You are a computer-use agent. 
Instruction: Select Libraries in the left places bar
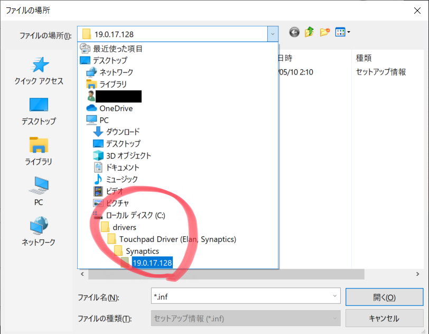(39, 152)
